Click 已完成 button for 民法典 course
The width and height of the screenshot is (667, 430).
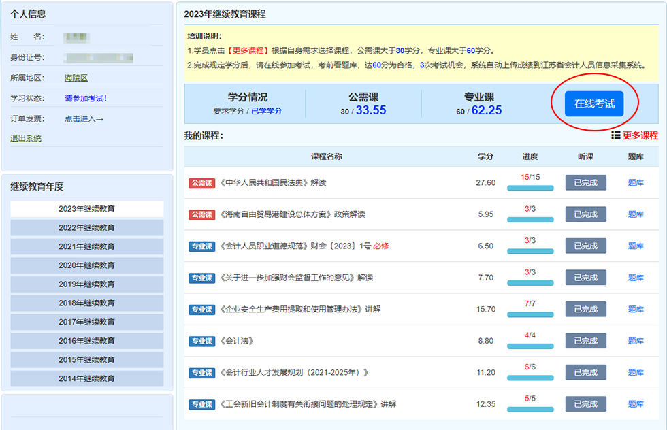tap(585, 183)
